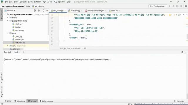The image size is (188, 105).
Task: Switch to the client.py editor tab
Action: click(x=114, y=10)
